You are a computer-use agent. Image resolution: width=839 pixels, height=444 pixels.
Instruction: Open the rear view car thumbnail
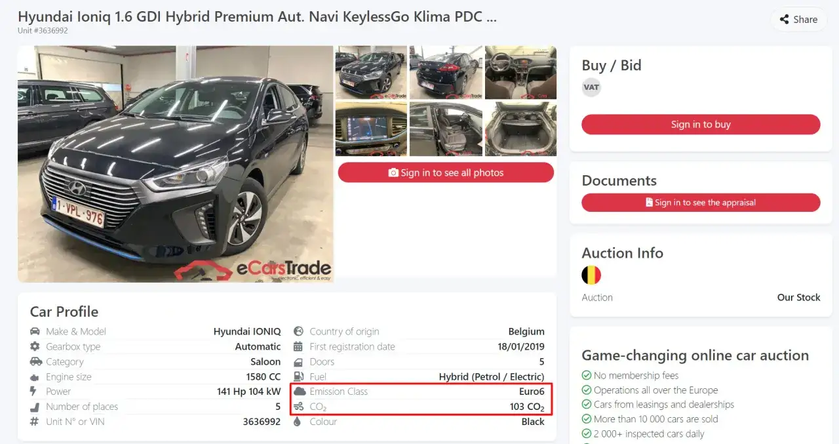pyautogui.click(x=446, y=72)
